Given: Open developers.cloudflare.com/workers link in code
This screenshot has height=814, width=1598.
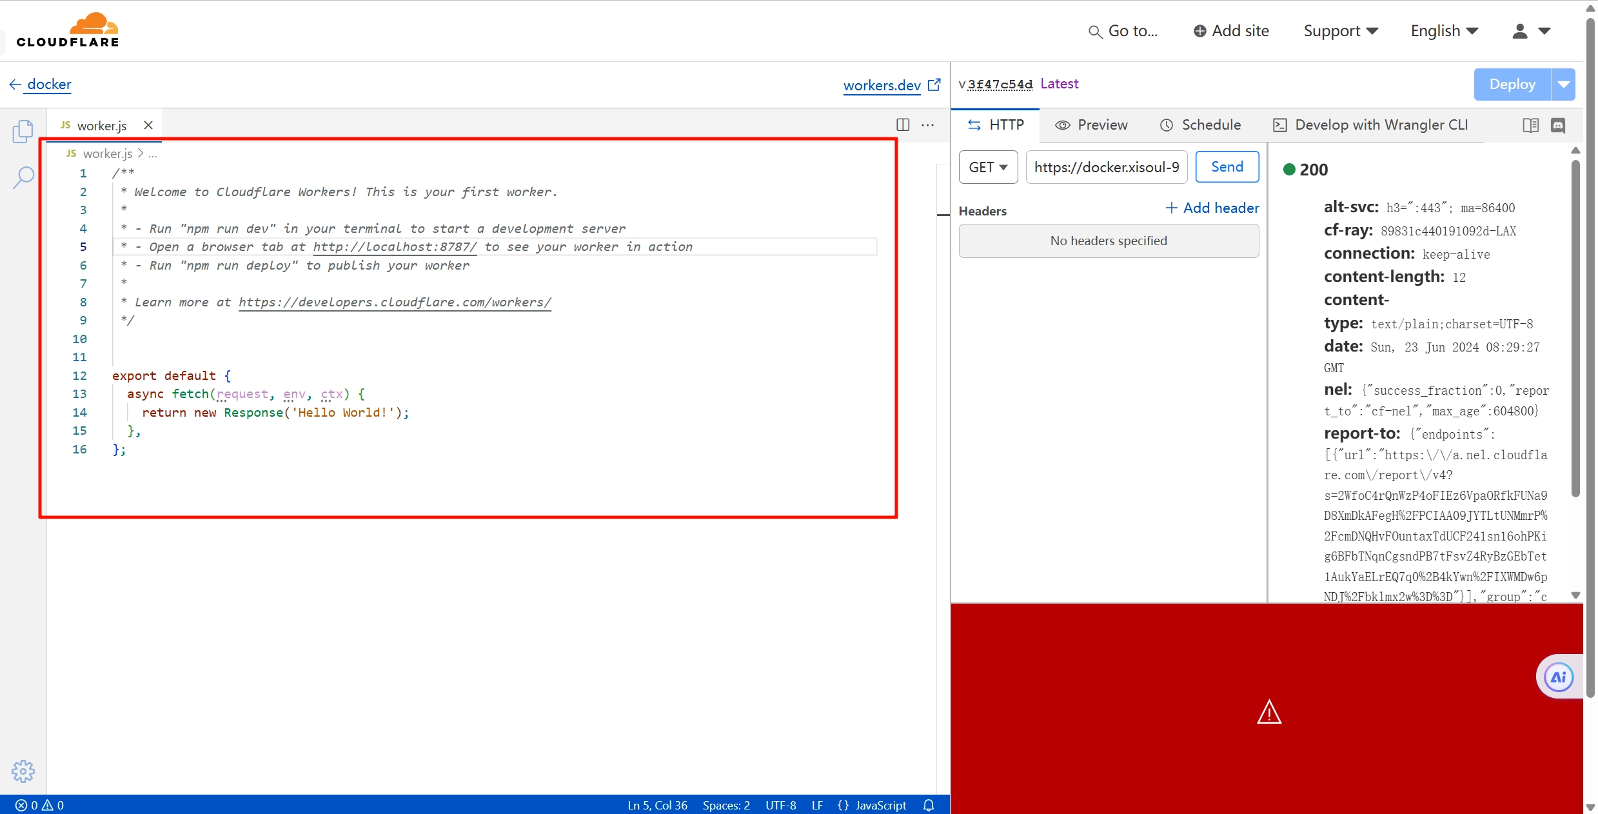Looking at the screenshot, I should (395, 303).
